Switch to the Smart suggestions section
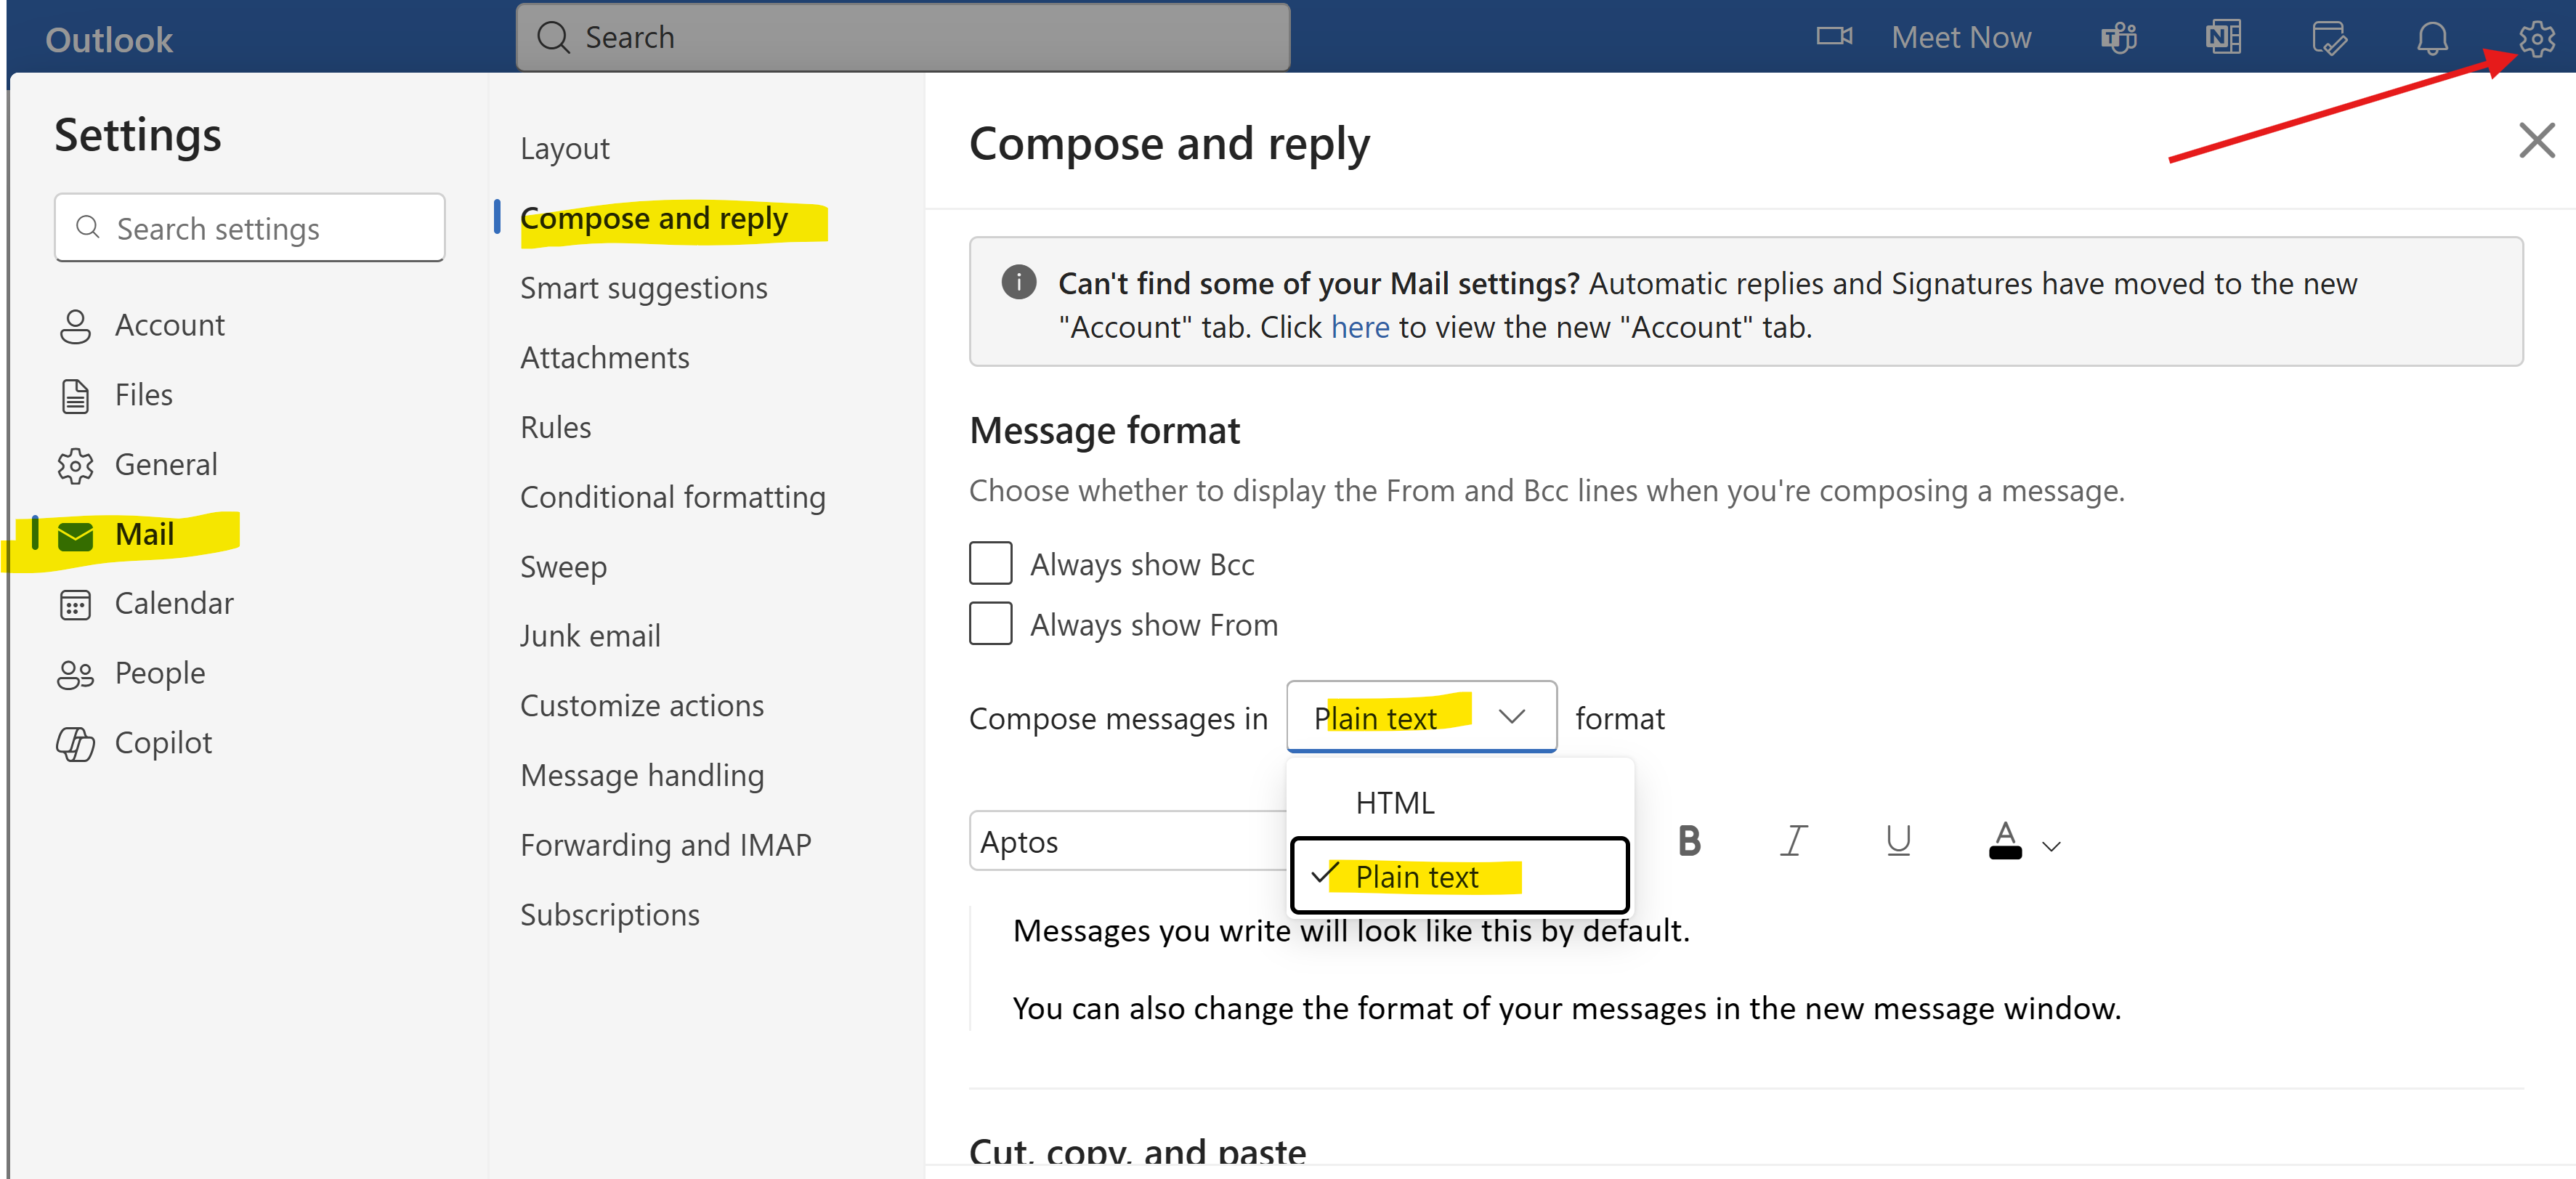 (643, 287)
